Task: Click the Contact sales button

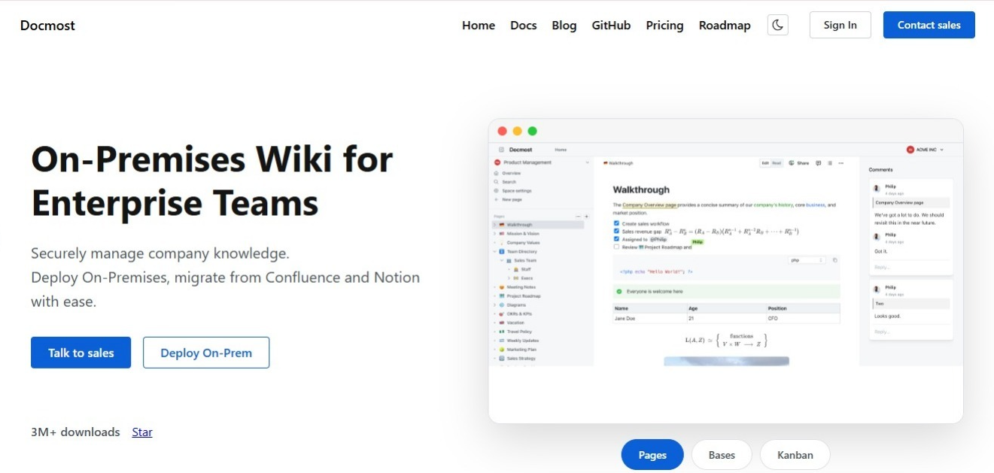Action: pos(929,25)
